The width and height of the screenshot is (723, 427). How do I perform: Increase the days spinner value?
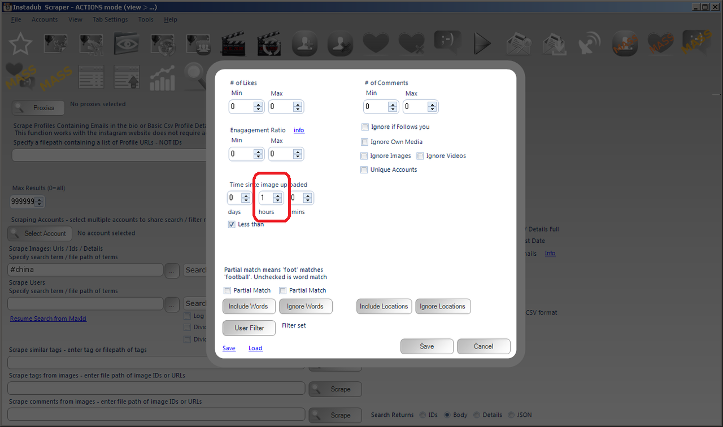[246, 195]
